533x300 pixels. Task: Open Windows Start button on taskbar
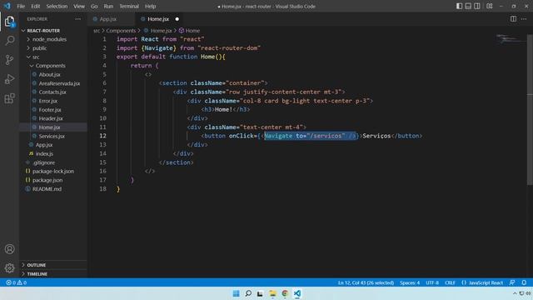(236, 293)
